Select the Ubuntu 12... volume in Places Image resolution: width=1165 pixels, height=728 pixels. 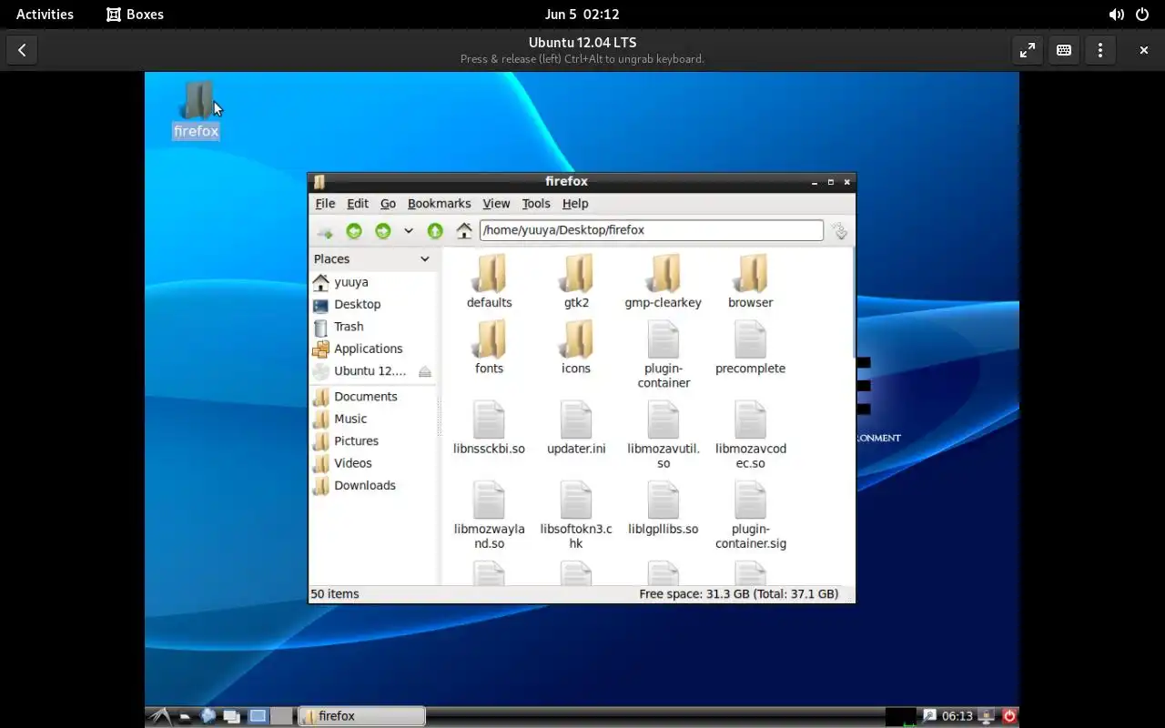[362, 371]
